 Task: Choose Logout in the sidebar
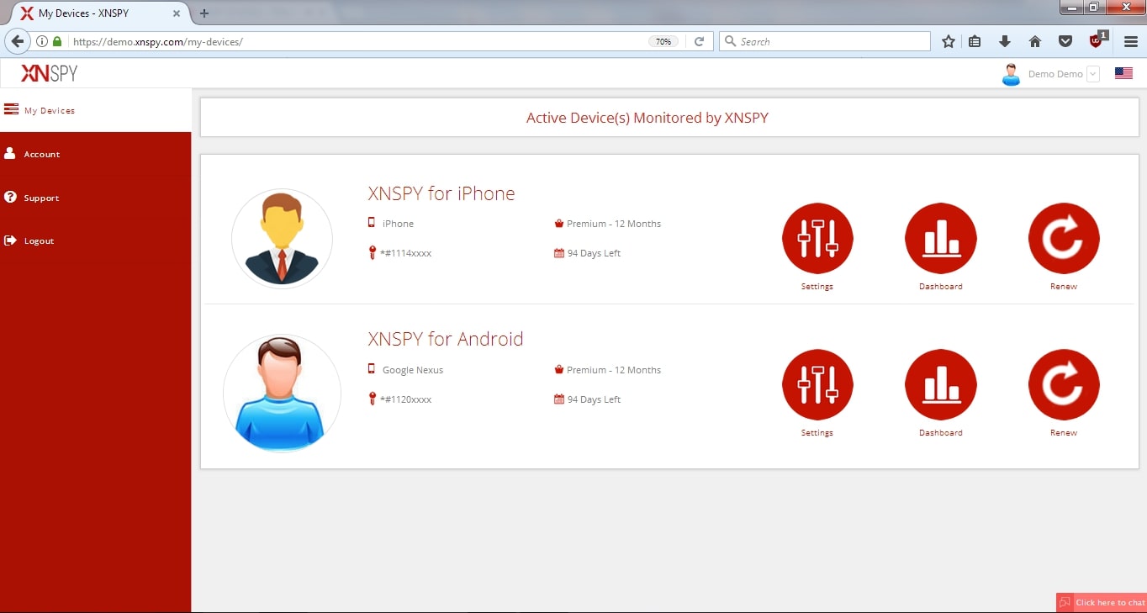tap(96, 240)
